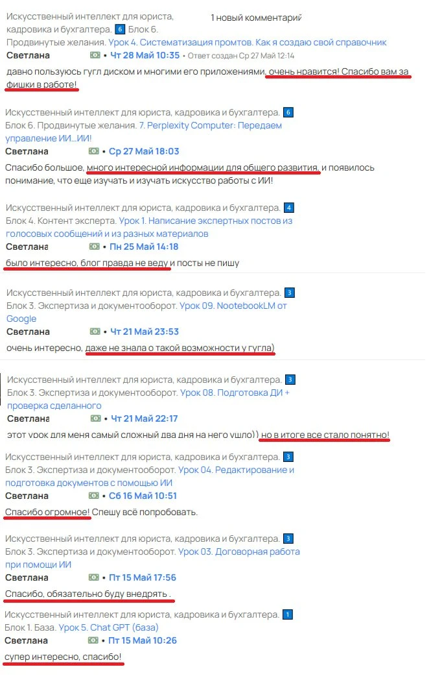Click 'Ответ создан Ср 27 Май 12:14'

click(241, 56)
